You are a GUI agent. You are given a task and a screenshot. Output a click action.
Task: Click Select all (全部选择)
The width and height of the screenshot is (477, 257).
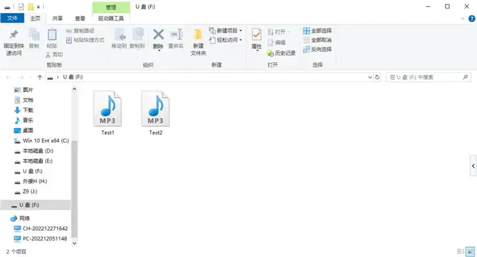[x=317, y=30]
